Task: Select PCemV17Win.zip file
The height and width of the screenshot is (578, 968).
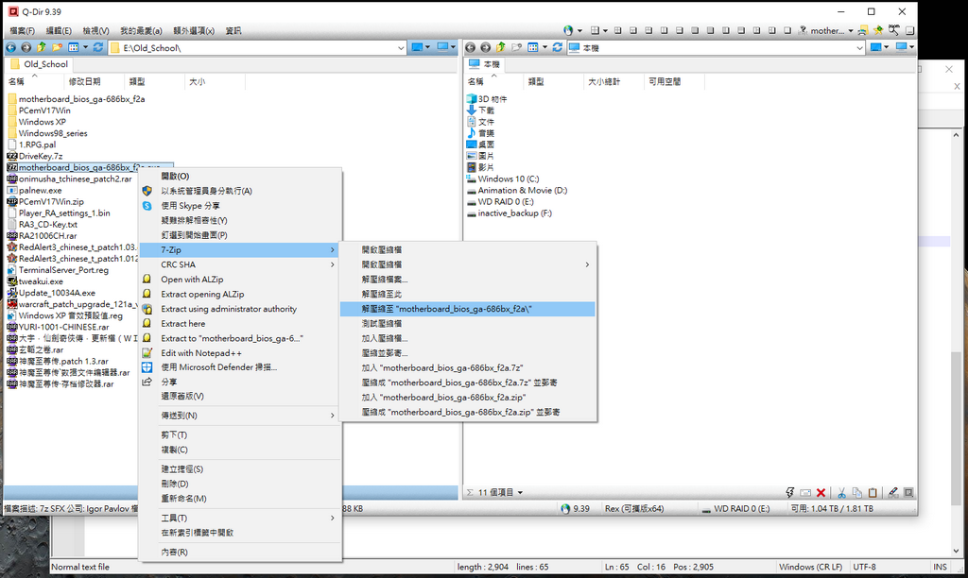Action: click(45, 202)
